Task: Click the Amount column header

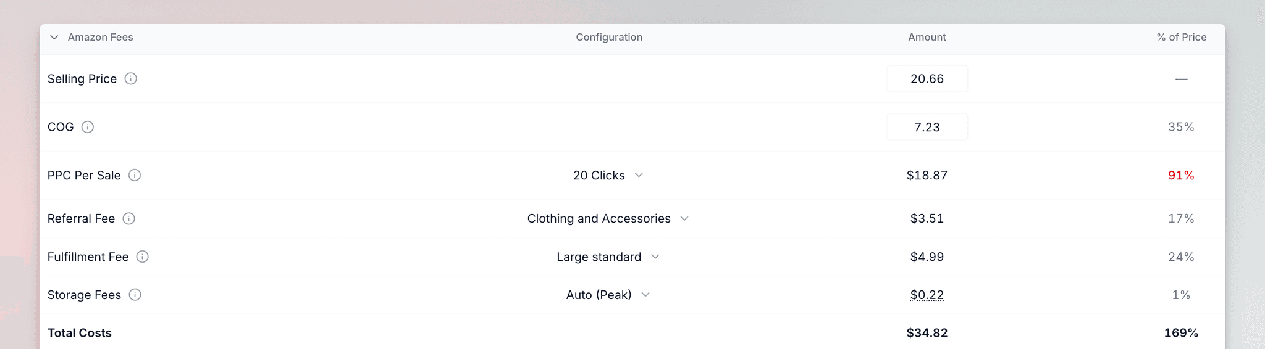Action: 927,38
